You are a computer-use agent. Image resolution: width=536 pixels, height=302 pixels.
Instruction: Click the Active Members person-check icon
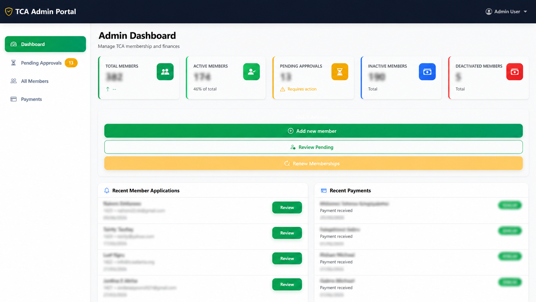[x=251, y=72]
